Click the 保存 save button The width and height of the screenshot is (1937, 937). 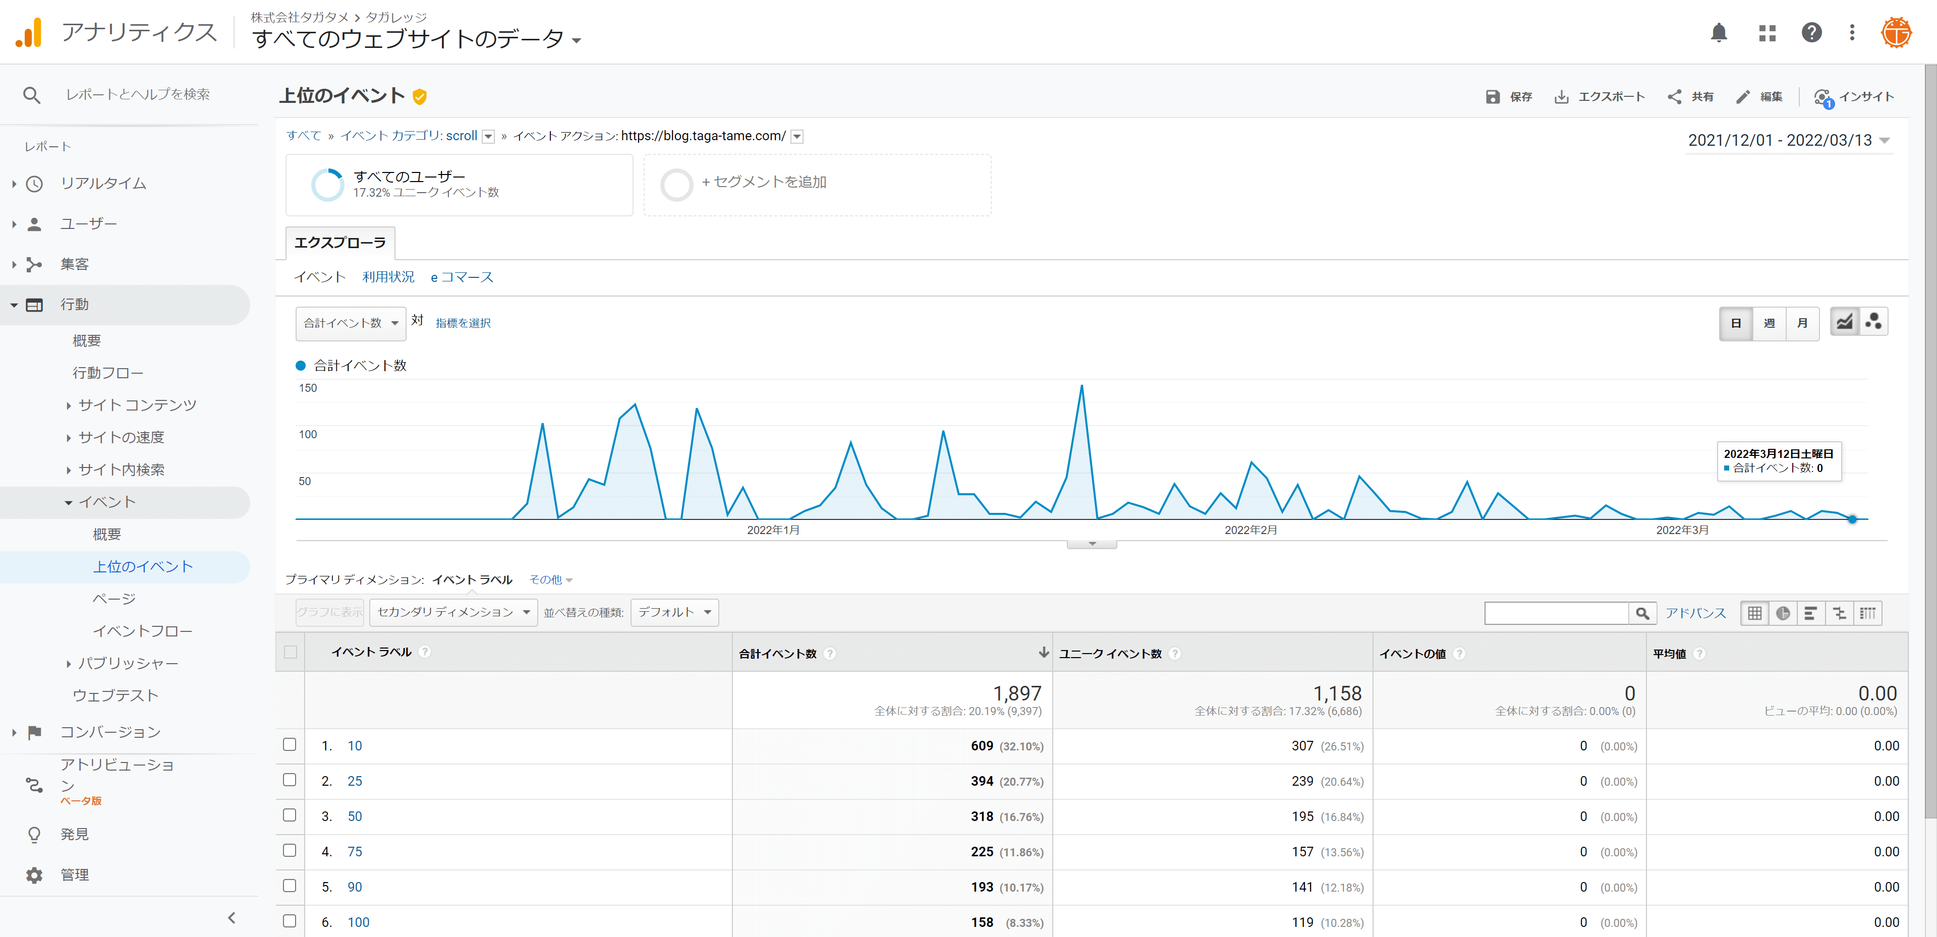(x=1508, y=97)
